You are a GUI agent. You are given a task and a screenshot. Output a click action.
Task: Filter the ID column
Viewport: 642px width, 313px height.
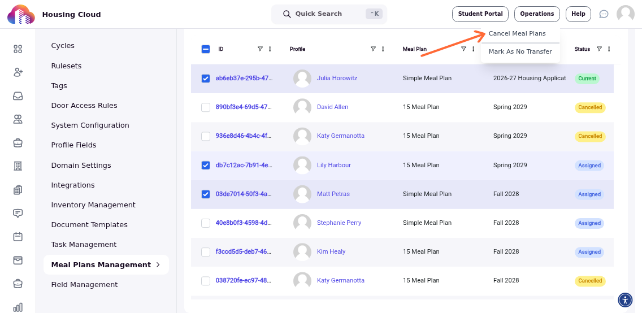point(260,49)
